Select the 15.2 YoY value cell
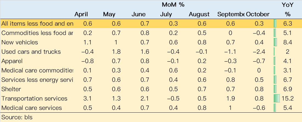Image resolution: width=302 pixels, height=122 pixels. tap(288, 98)
